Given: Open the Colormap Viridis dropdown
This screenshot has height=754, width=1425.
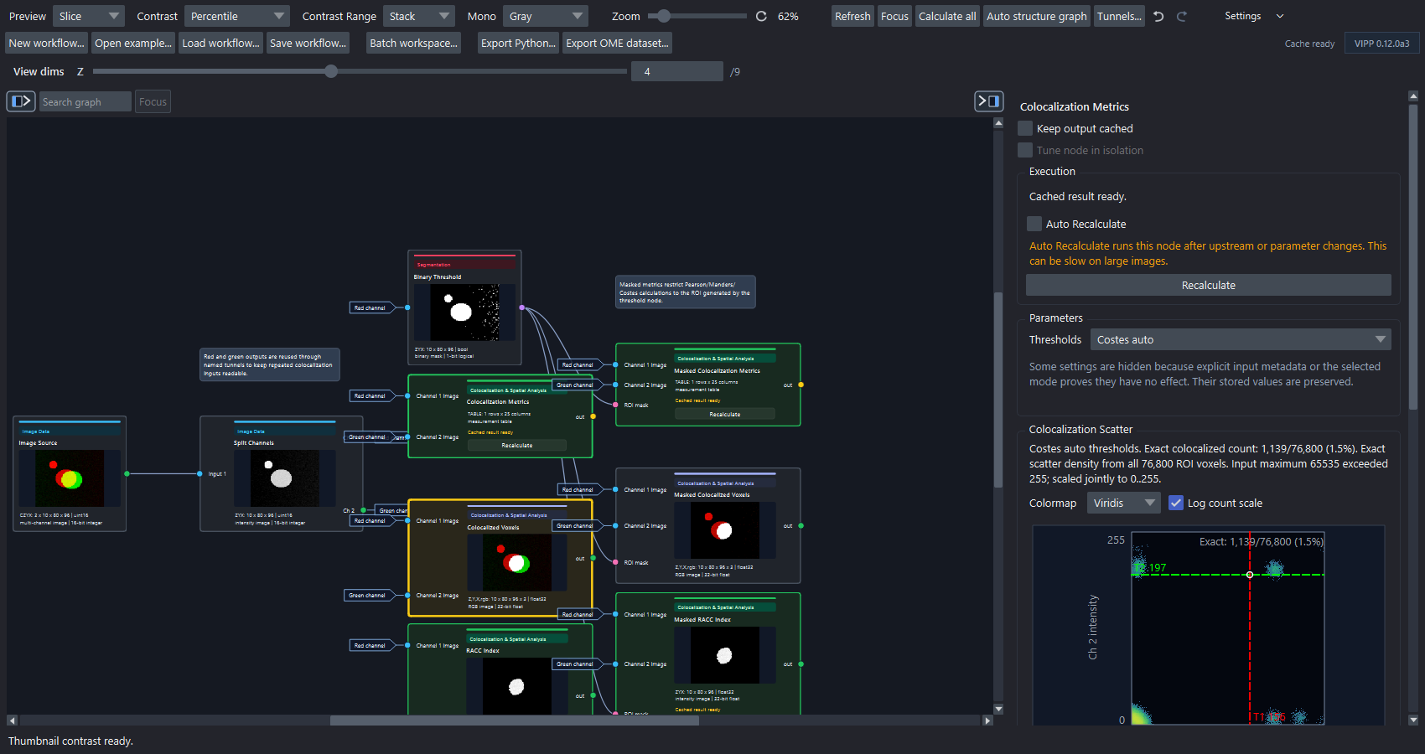Looking at the screenshot, I should click(x=1124, y=503).
